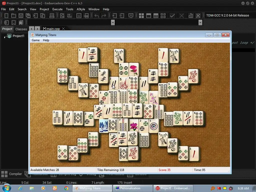
Task: Open the Windows Start orb
Action: click(x=6, y=188)
